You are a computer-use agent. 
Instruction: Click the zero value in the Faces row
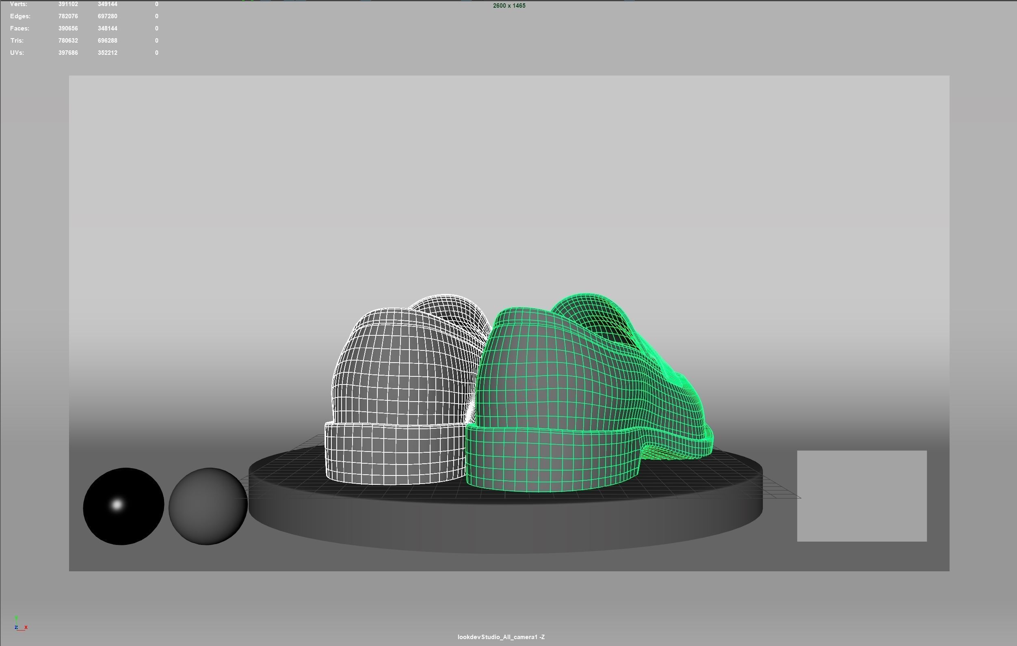coord(157,28)
